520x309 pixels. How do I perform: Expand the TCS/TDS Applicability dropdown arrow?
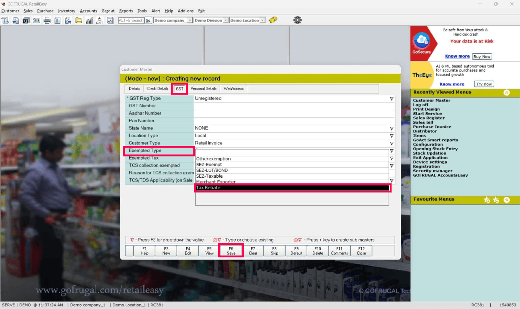(392, 181)
